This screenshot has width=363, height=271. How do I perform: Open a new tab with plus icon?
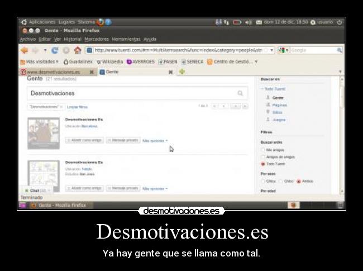point(182,72)
